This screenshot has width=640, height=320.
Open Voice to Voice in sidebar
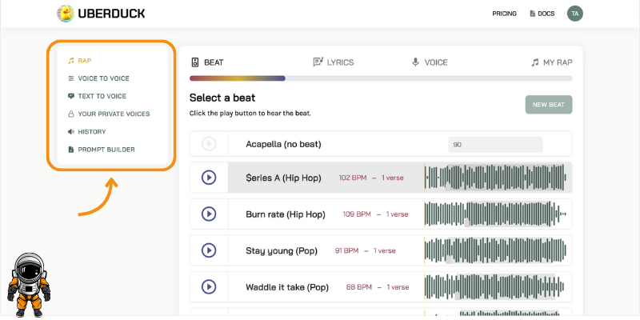[104, 78]
